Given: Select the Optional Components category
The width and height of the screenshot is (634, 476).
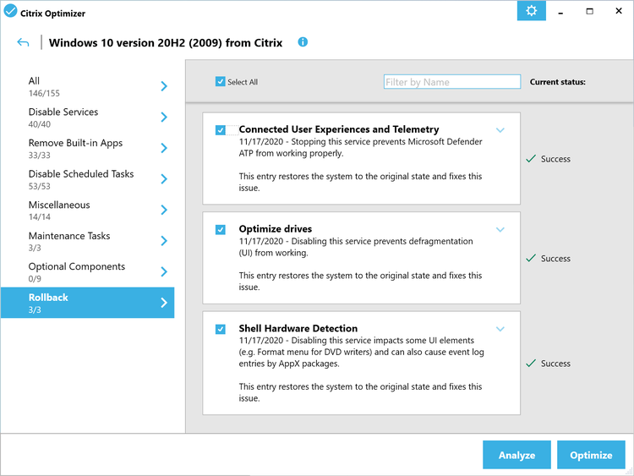Looking at the screenshot, I should [x=87, y=271].
